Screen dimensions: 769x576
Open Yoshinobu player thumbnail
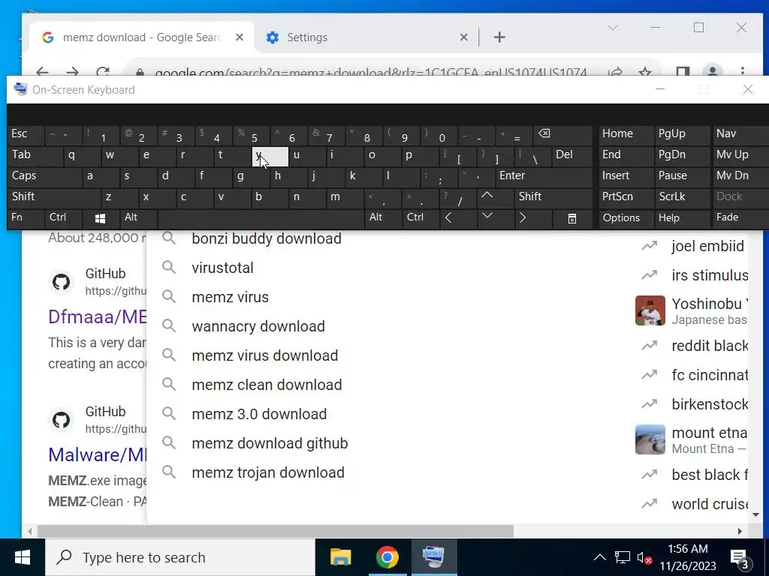(x=650, y=310)
